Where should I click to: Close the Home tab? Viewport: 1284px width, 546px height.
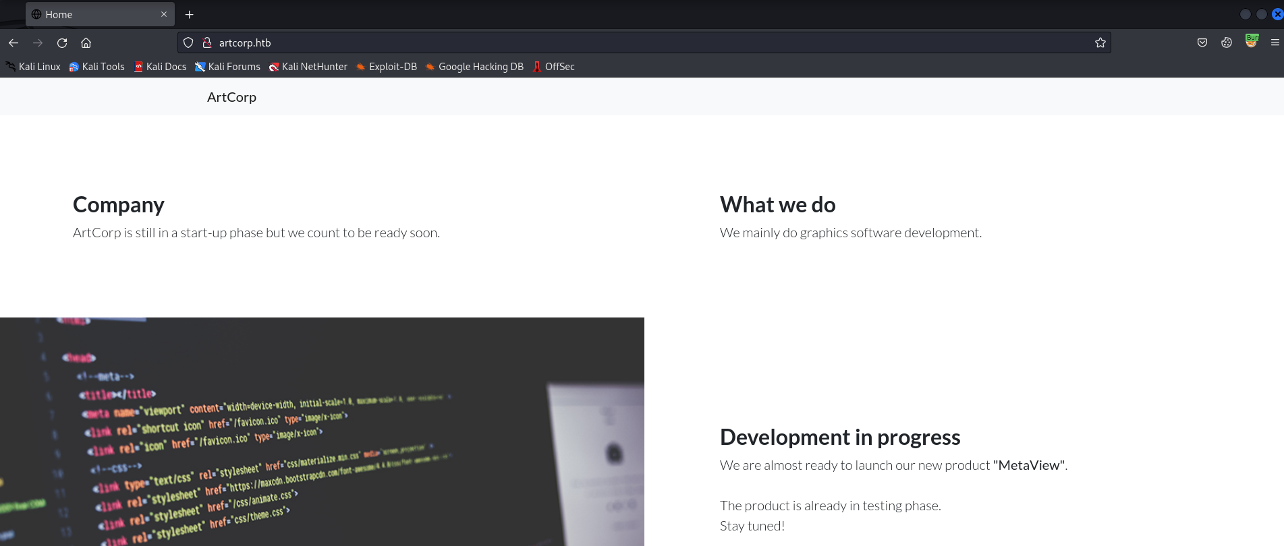164,15
